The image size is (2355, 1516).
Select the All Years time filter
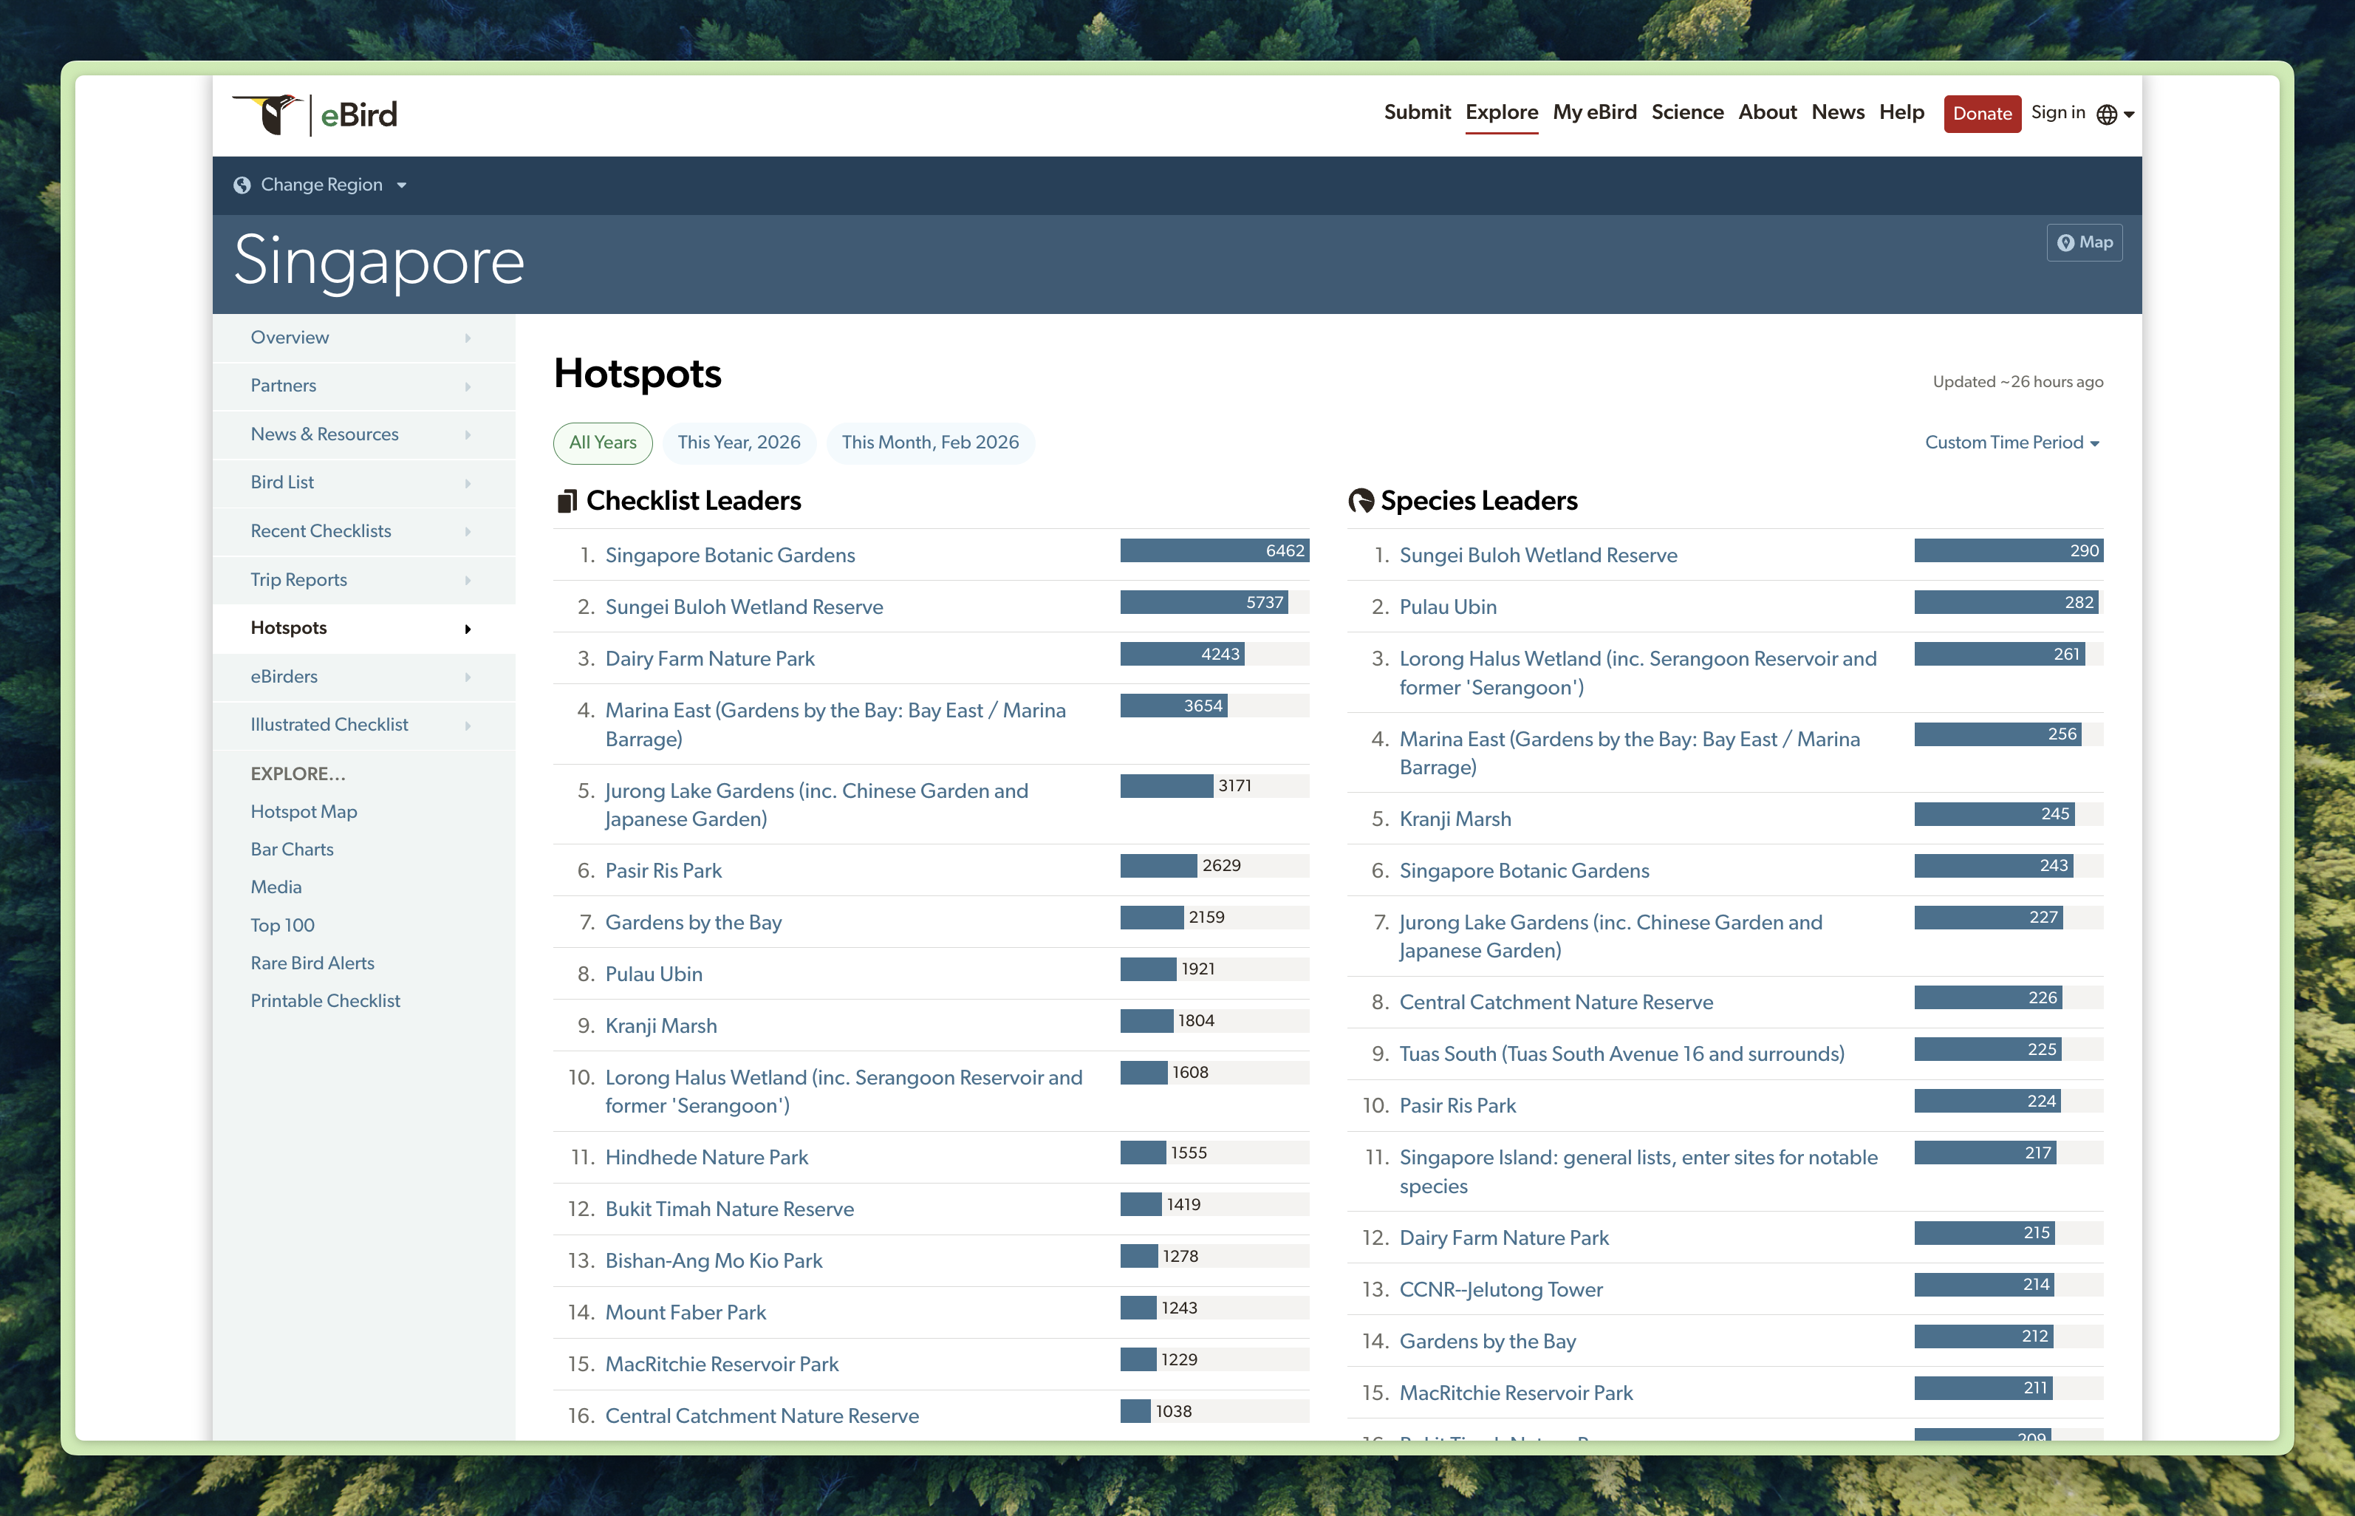[x=602, y=443]
